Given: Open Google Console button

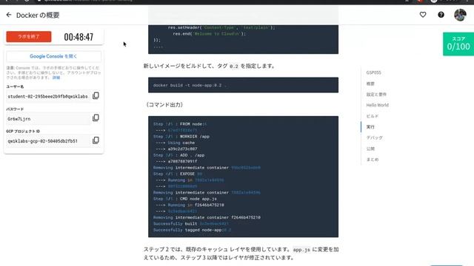Looking at the screenshot, I should pyautogui.click(x=53, y=56).
